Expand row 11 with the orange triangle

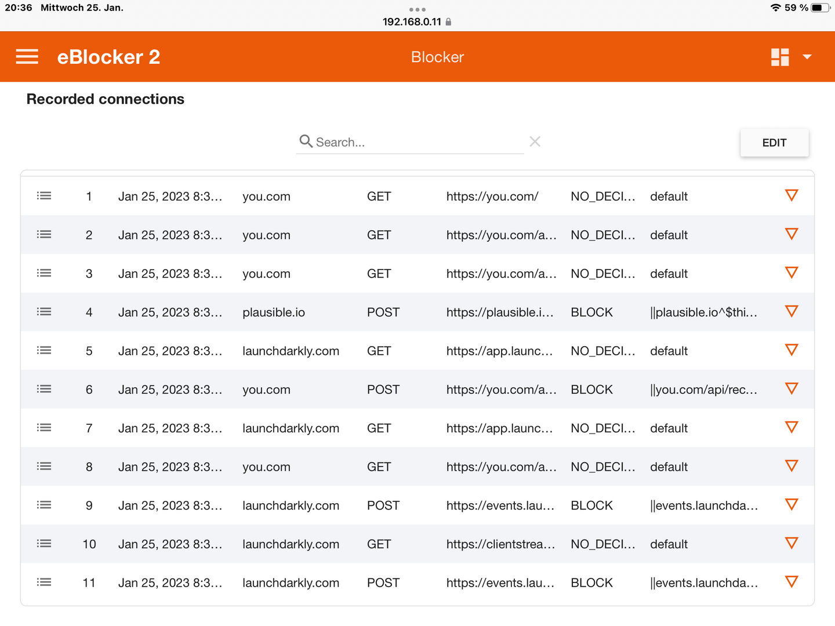point(792,582)
